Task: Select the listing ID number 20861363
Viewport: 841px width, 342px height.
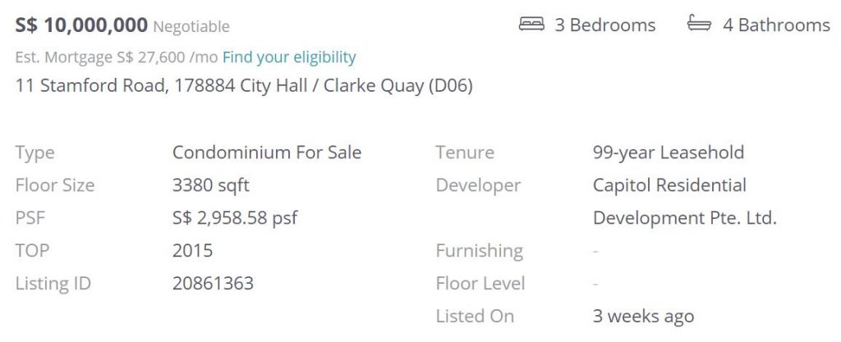Action: pos(213,283)
